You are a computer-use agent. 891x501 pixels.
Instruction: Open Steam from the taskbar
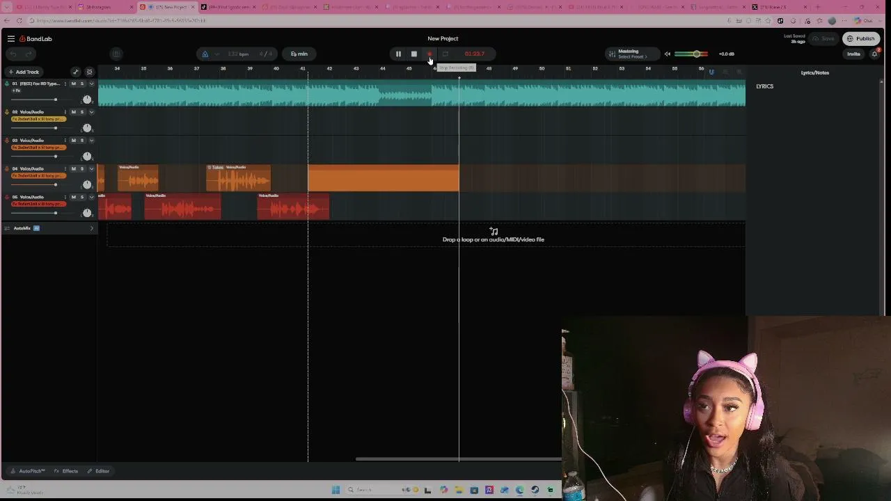(535, 490)
